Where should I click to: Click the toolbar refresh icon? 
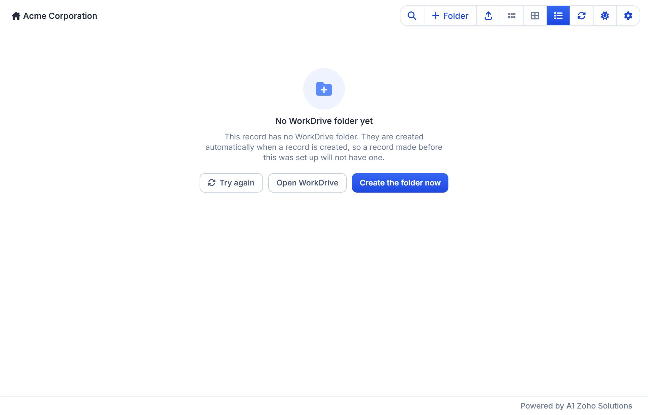pyautogui.click(x=582, y=16)
